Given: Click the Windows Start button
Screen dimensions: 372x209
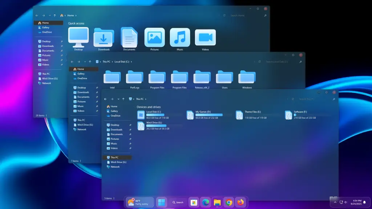Looking at the screenshot, I should tap(161, 202).
